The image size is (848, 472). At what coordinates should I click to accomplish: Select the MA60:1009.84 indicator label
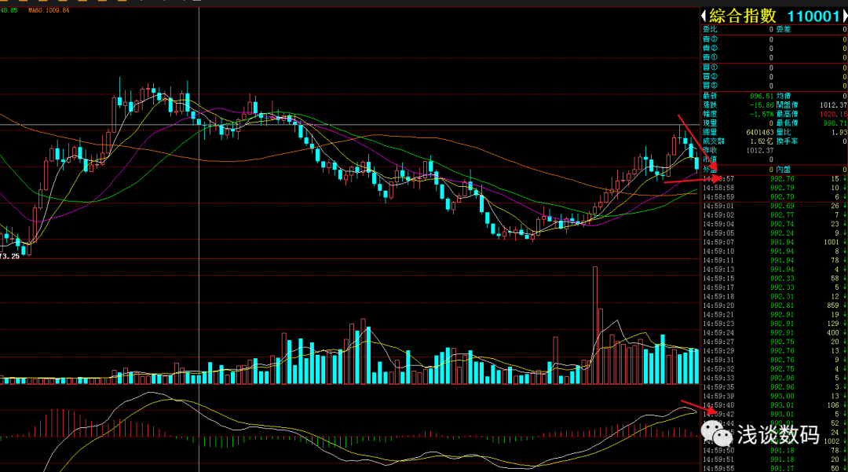tap(49, 10)
